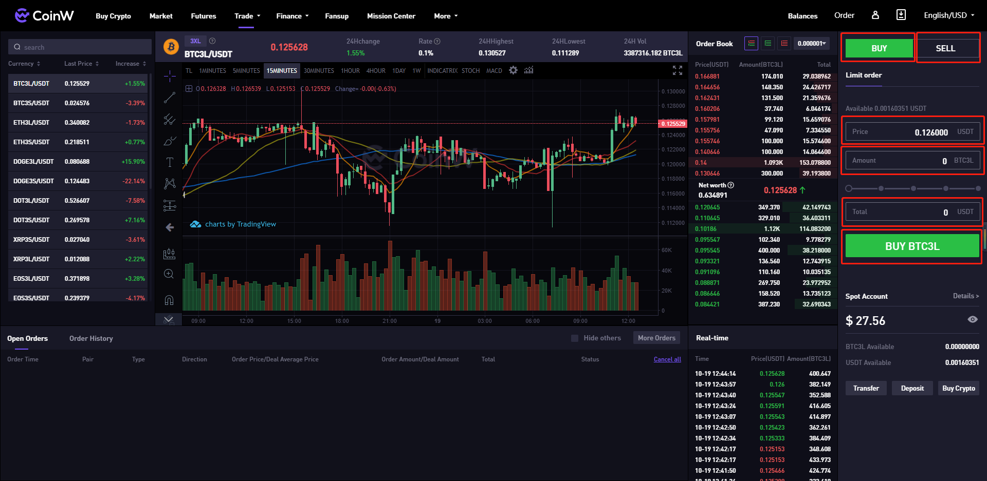987x481 pixels.
Task: Set amount slider to 50% mark
Action: [x=913, y=188]
